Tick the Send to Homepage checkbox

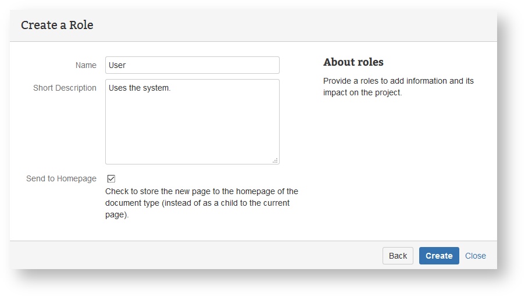pyautogui.click(x=111, y=179)
